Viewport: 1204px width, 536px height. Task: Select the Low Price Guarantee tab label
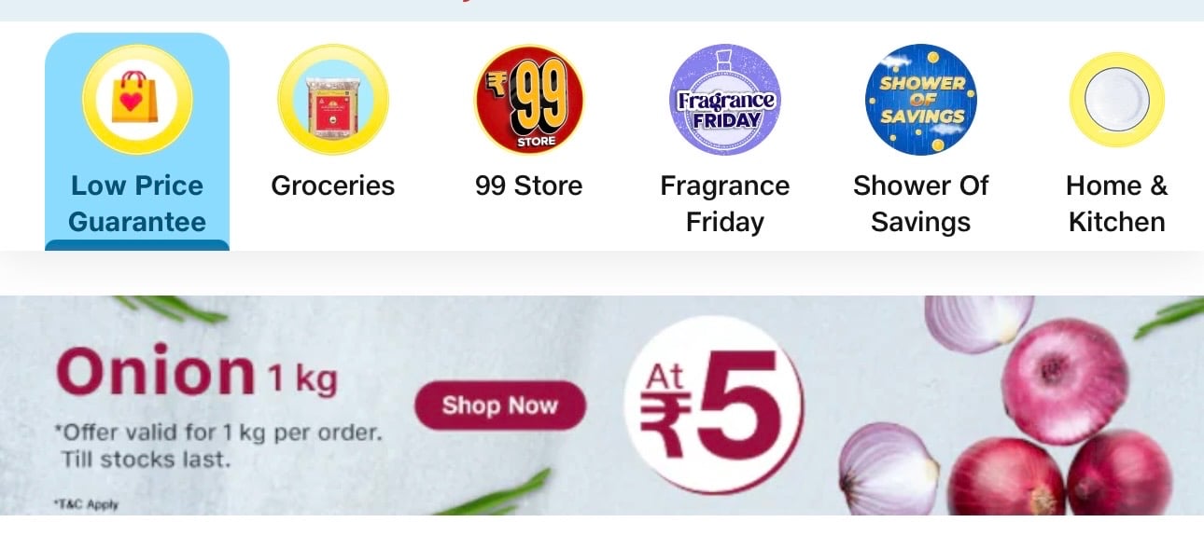(137, 203)
